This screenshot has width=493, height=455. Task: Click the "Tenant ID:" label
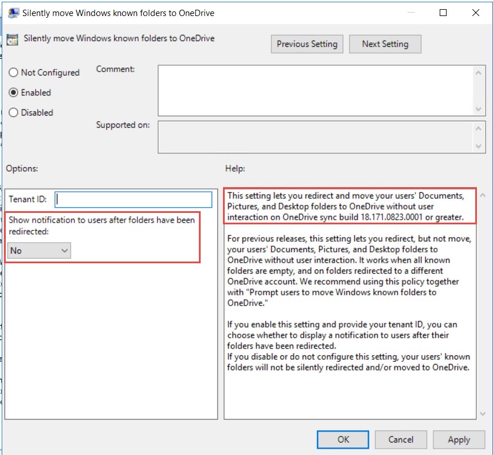tap(28, 199)
